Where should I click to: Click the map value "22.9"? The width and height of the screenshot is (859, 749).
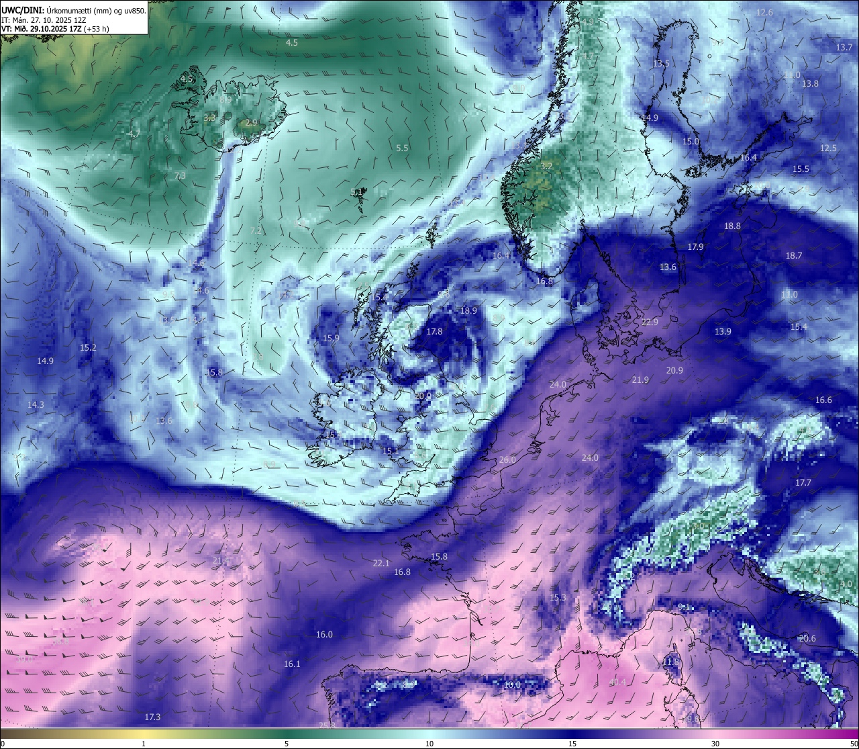[650, 322]
